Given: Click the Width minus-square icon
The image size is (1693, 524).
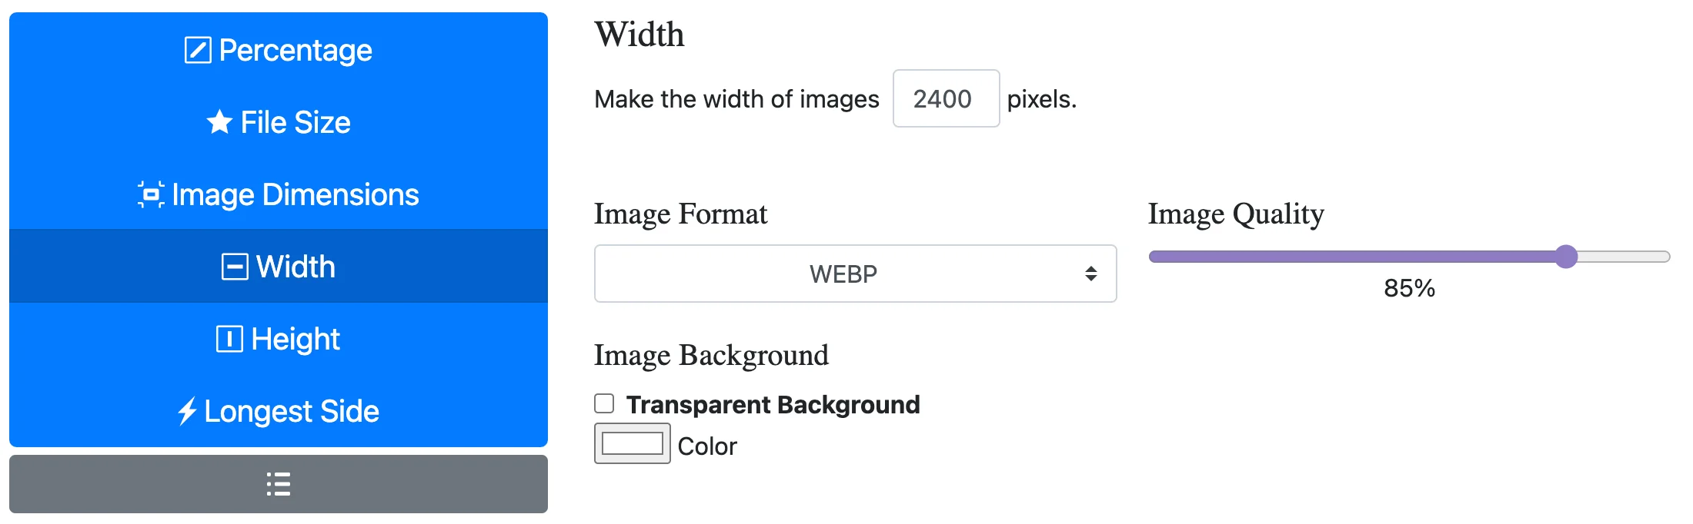Looking at the screenshot, I should click(x=235, y=267).
